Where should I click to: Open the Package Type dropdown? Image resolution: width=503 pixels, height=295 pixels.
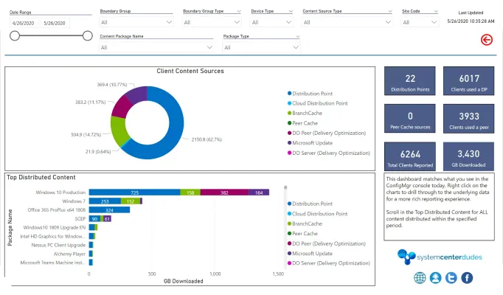[261, 47]
